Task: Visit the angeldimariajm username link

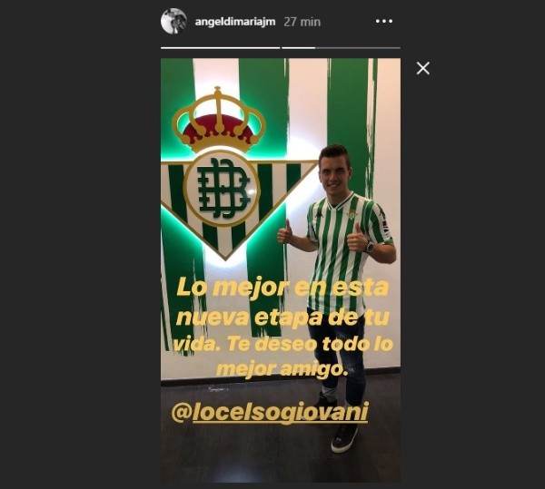Action: coord(235,22)
